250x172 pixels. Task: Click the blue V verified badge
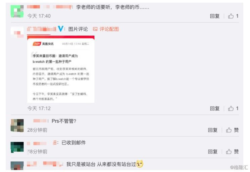tap(61, 29)
